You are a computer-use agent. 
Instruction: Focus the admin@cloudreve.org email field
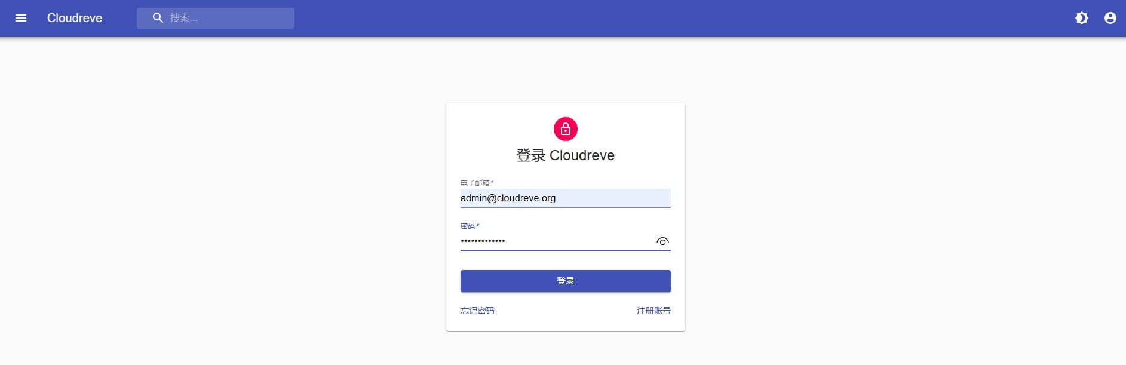[566, 198]
